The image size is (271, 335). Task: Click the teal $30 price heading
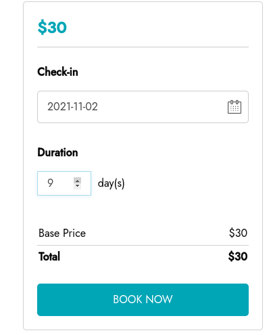52,27
